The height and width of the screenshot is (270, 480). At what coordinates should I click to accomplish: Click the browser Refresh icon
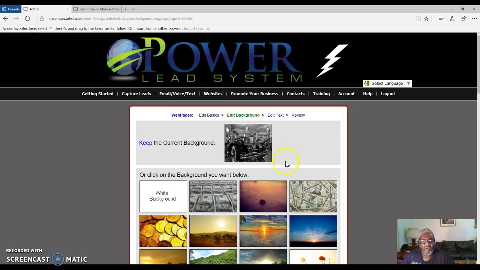[x=27, y=18]
